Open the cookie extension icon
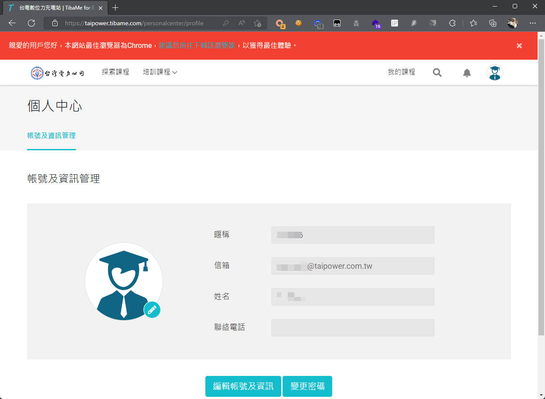This screenshot has height=399, width=545. [x=299, y=23]
